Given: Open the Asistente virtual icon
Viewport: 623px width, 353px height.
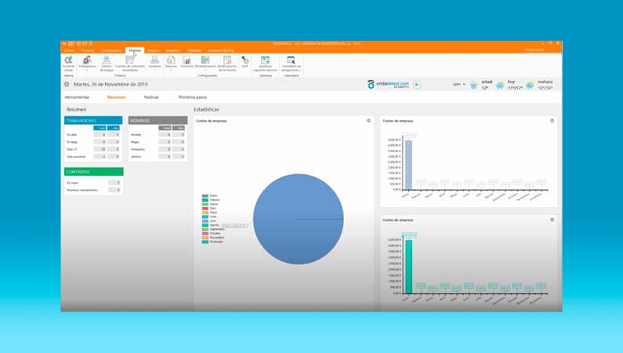Looking at the screenshot, I should 68,63.
